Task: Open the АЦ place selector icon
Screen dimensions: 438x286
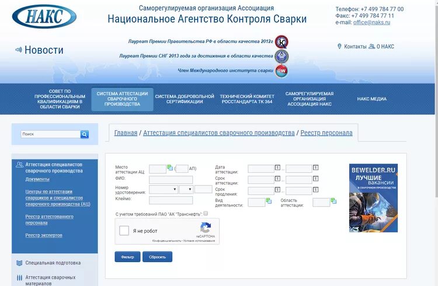Action: click(x=170, y=168)
